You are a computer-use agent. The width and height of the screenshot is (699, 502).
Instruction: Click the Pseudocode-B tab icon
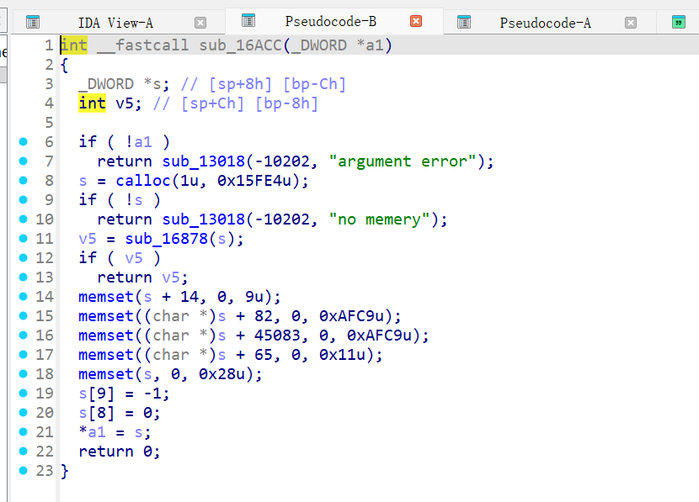tap(248, 20)
